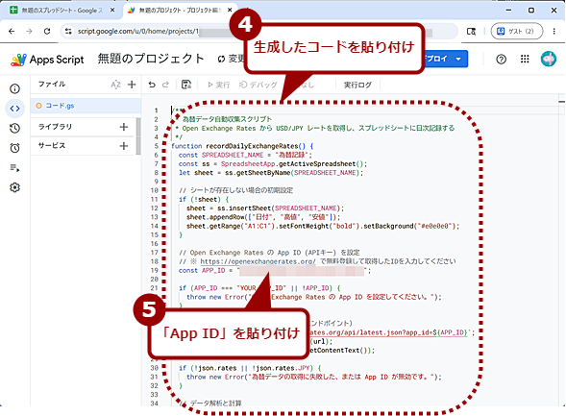The height and width of the screenshot is (416, 566).
Task: Open the Google apps grid icon
Action: tap(525, 59)
